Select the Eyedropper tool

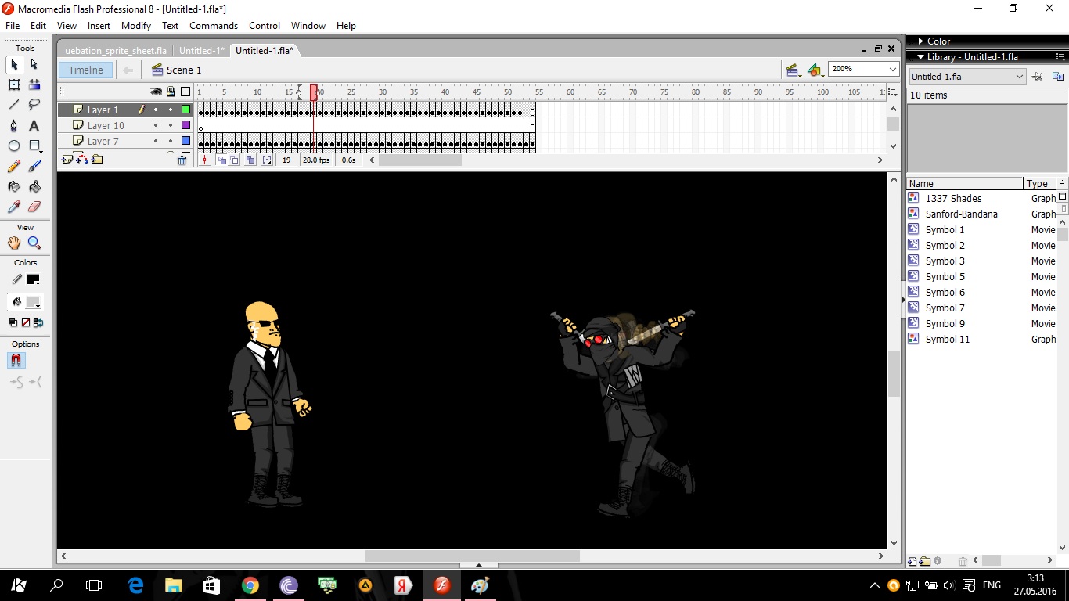click(14, 207)
